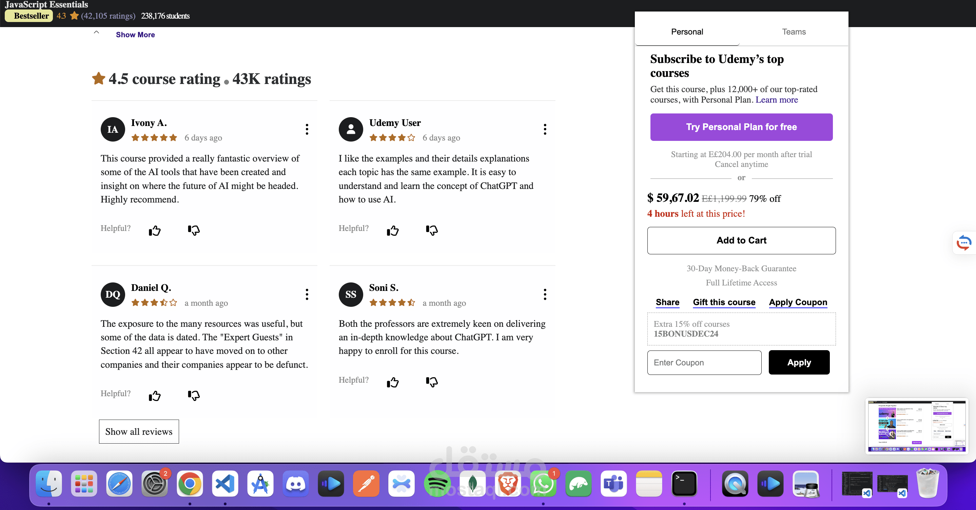Open Soni S. review three-dot menu
976x510 pixels.
pyautogui.click(x=545, y=294)
